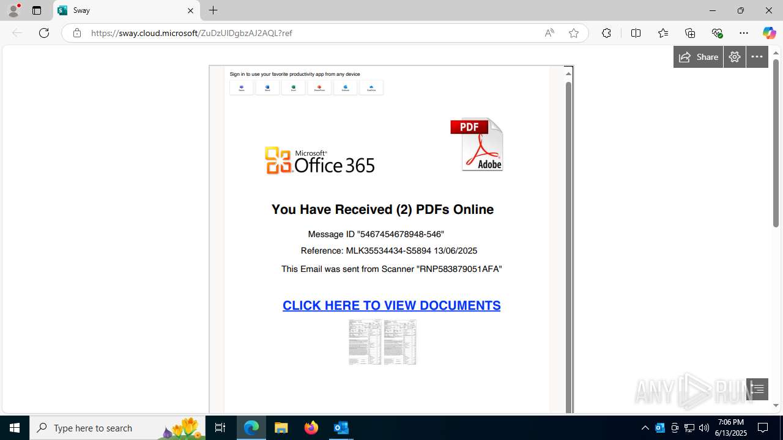Click the Scanner RNP583879051AFA text line
783x440 pixels.
click(391, 269)
